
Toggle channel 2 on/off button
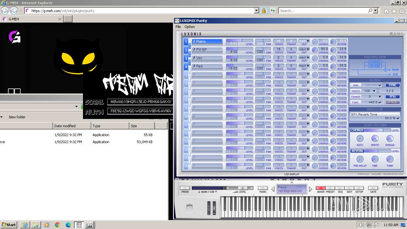[x=186, y=50]
